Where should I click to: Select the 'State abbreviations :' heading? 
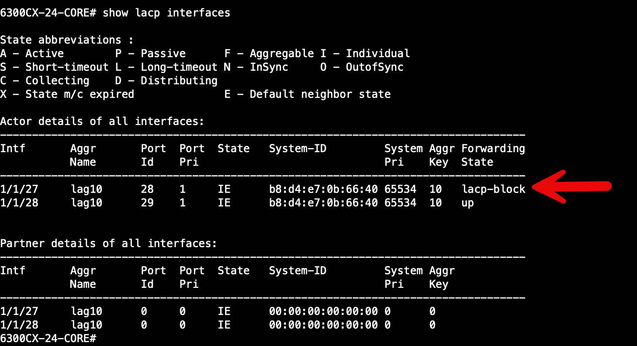(x=66, y=40)
